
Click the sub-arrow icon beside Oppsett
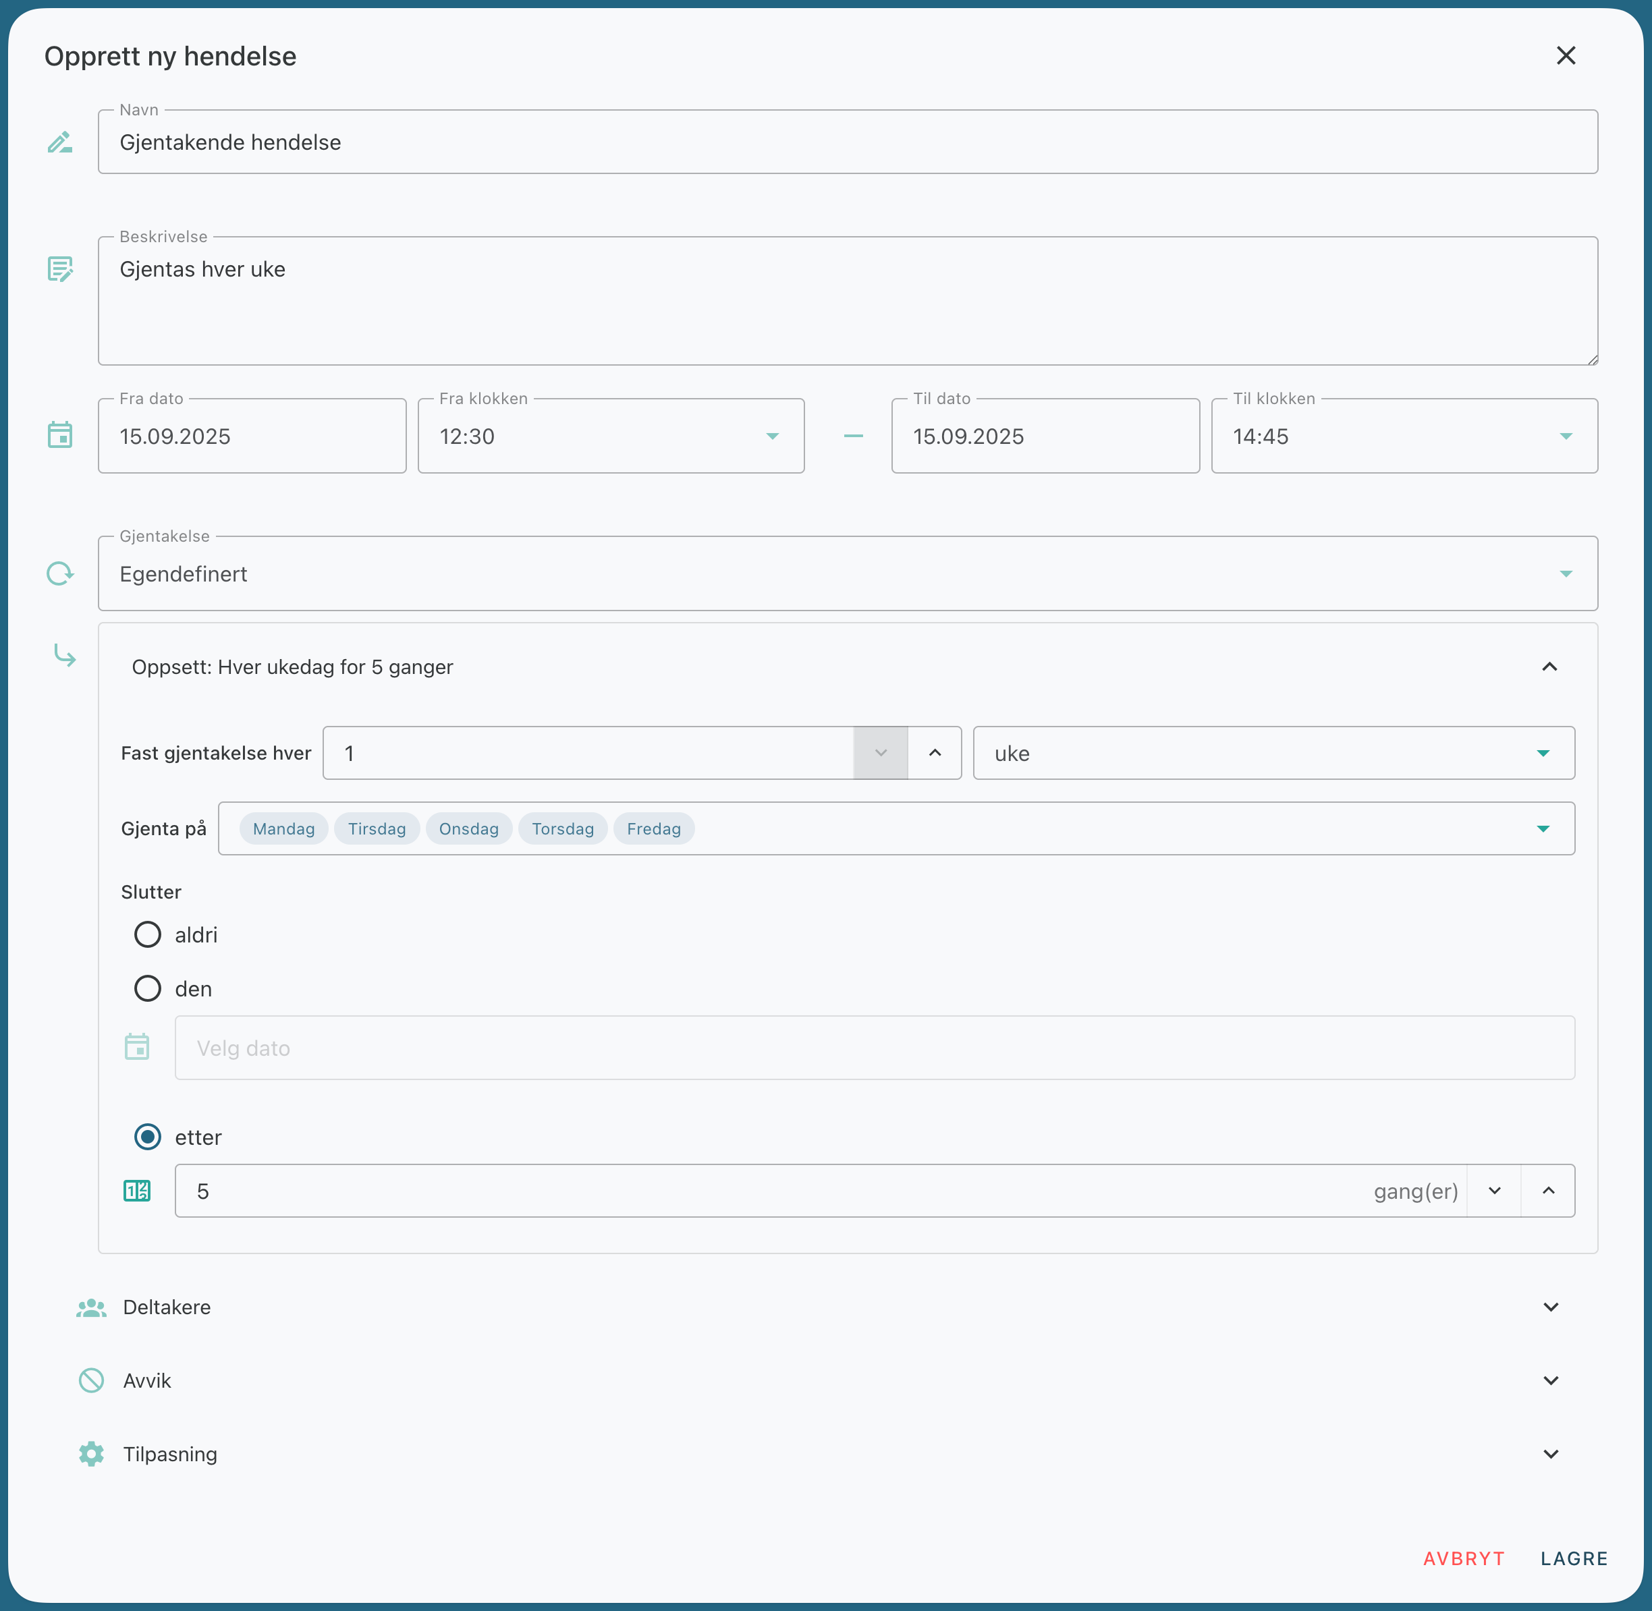pos(64,655)
